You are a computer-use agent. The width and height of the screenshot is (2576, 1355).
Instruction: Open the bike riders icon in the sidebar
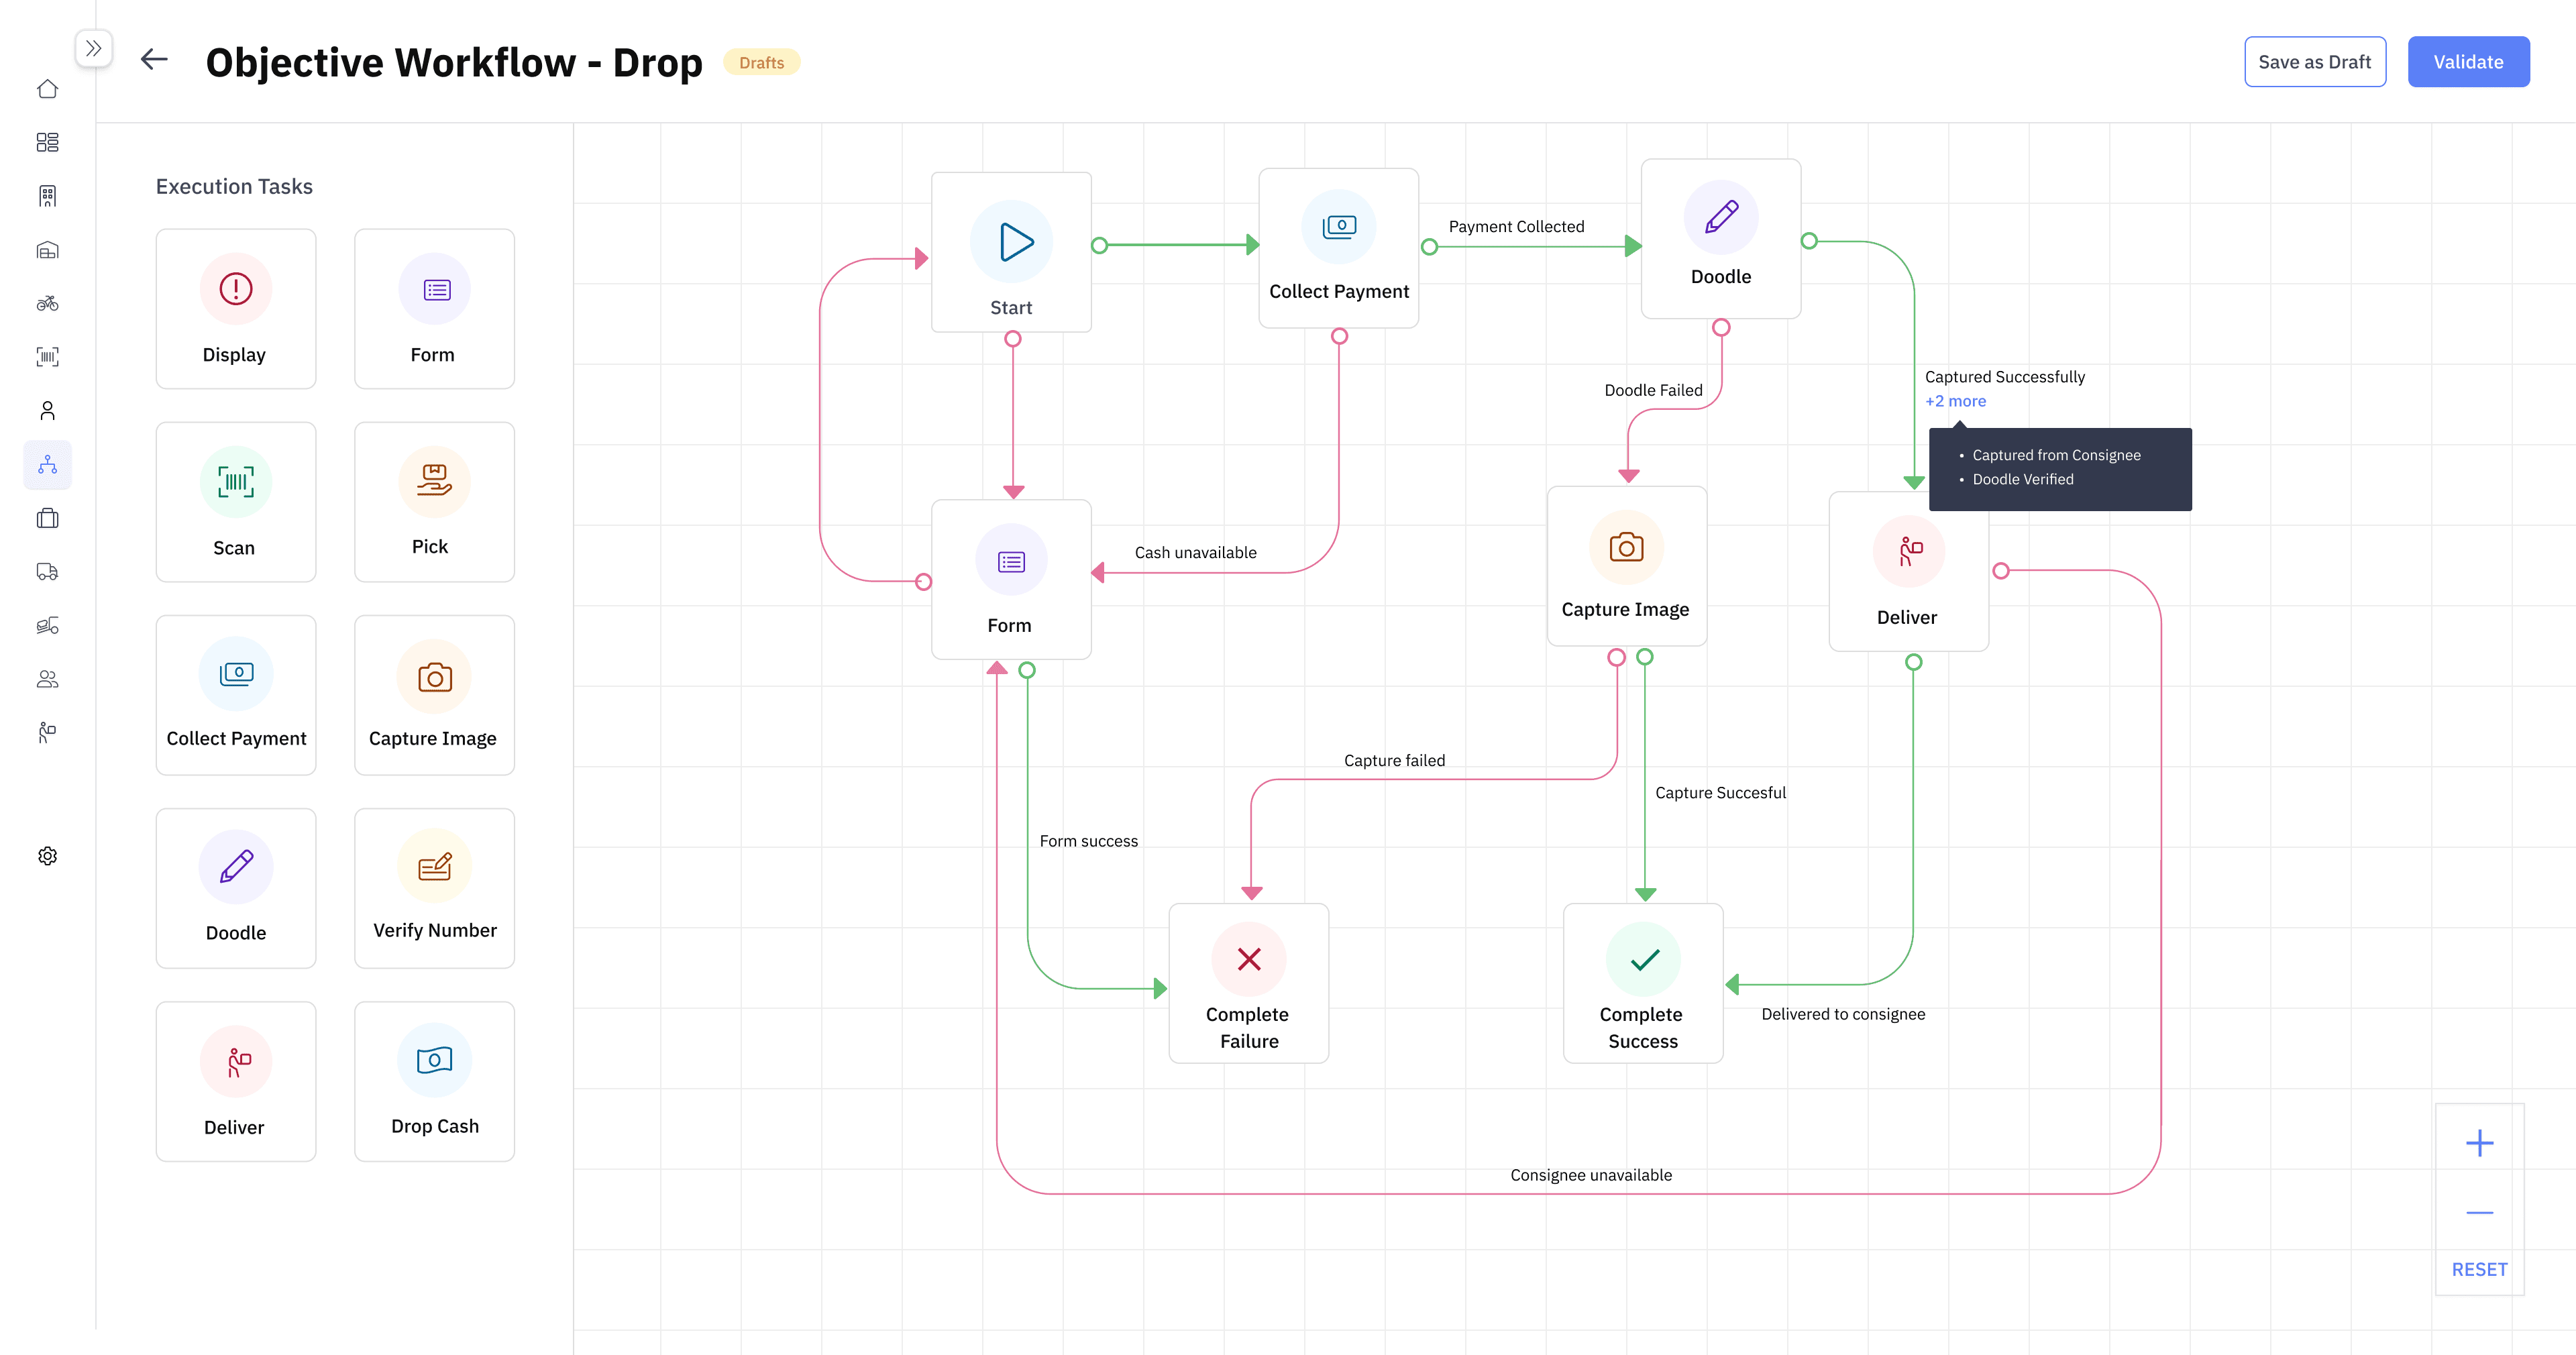[47, 303]
